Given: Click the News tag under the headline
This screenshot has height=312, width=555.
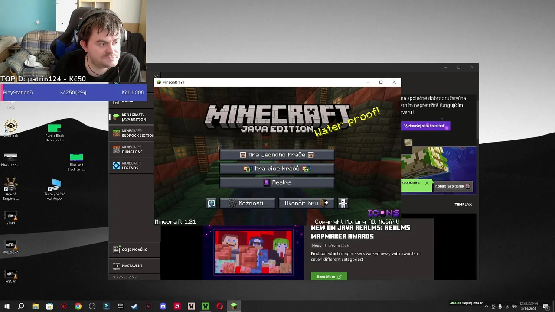Looking at the screenshot, I should pyautogui.click(x=317, y=245).
